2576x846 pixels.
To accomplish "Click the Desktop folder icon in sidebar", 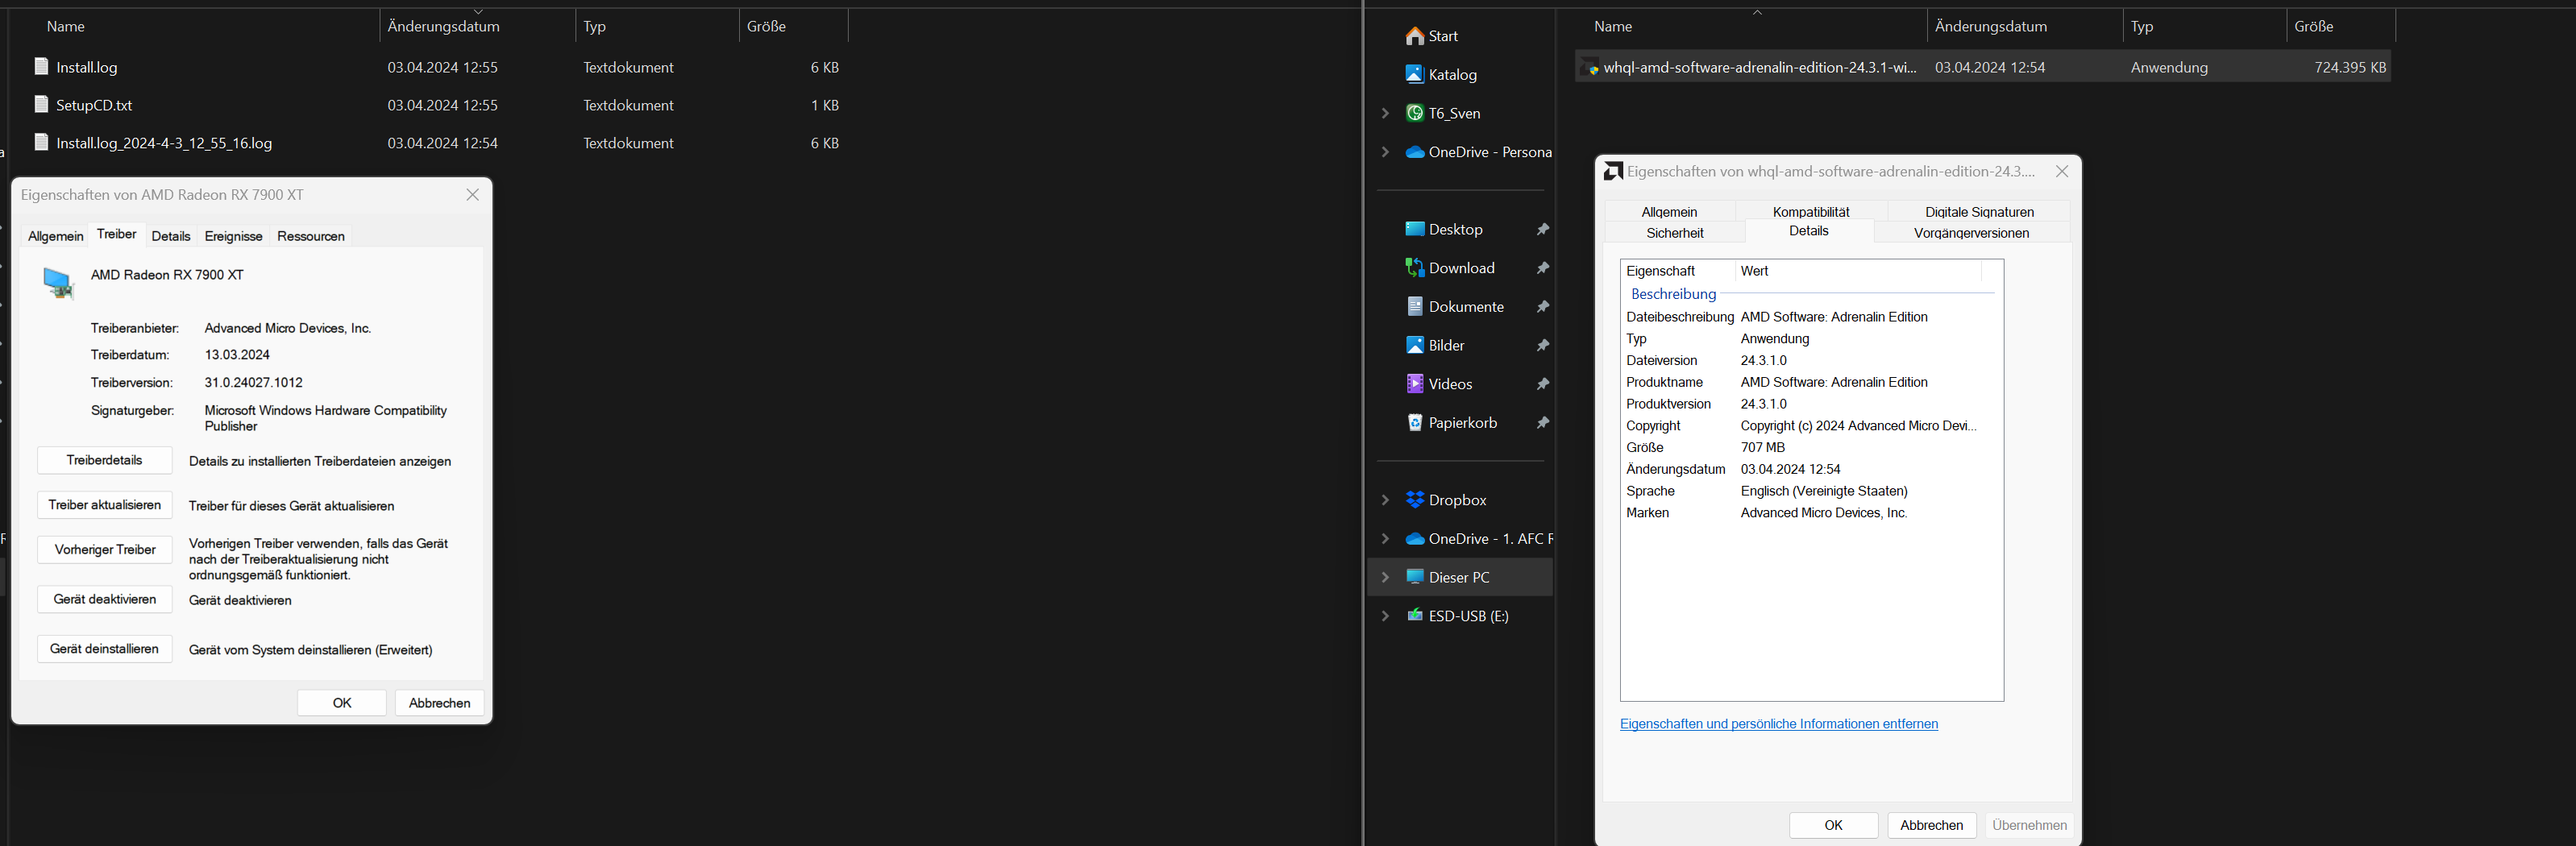I will 1414,229.
